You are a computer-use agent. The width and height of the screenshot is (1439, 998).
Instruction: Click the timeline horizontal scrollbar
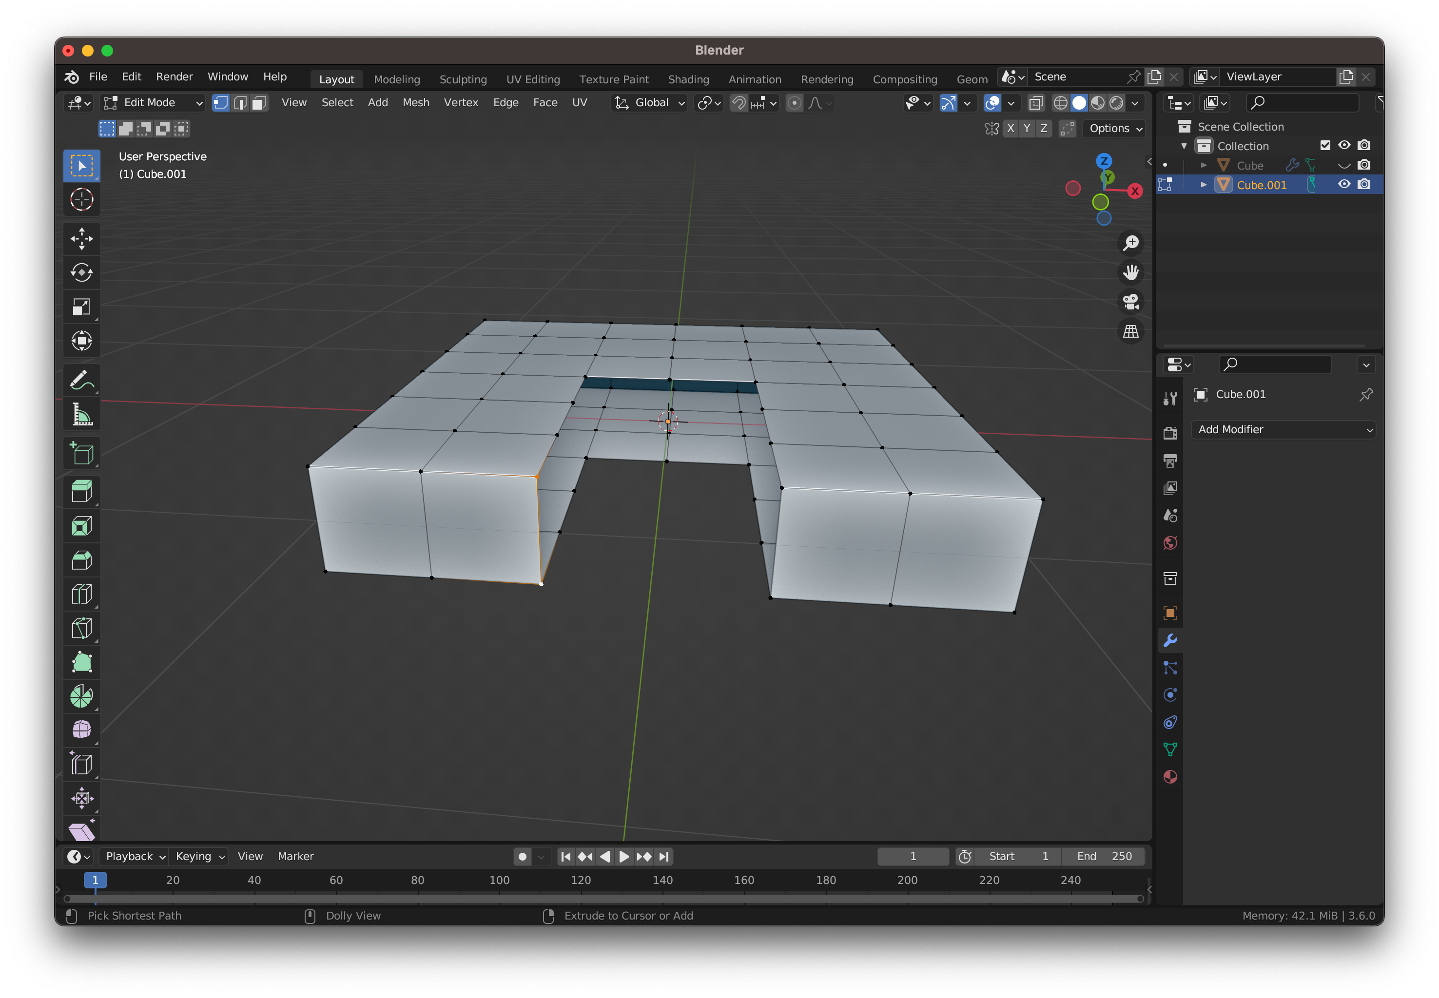coord(603,899)
